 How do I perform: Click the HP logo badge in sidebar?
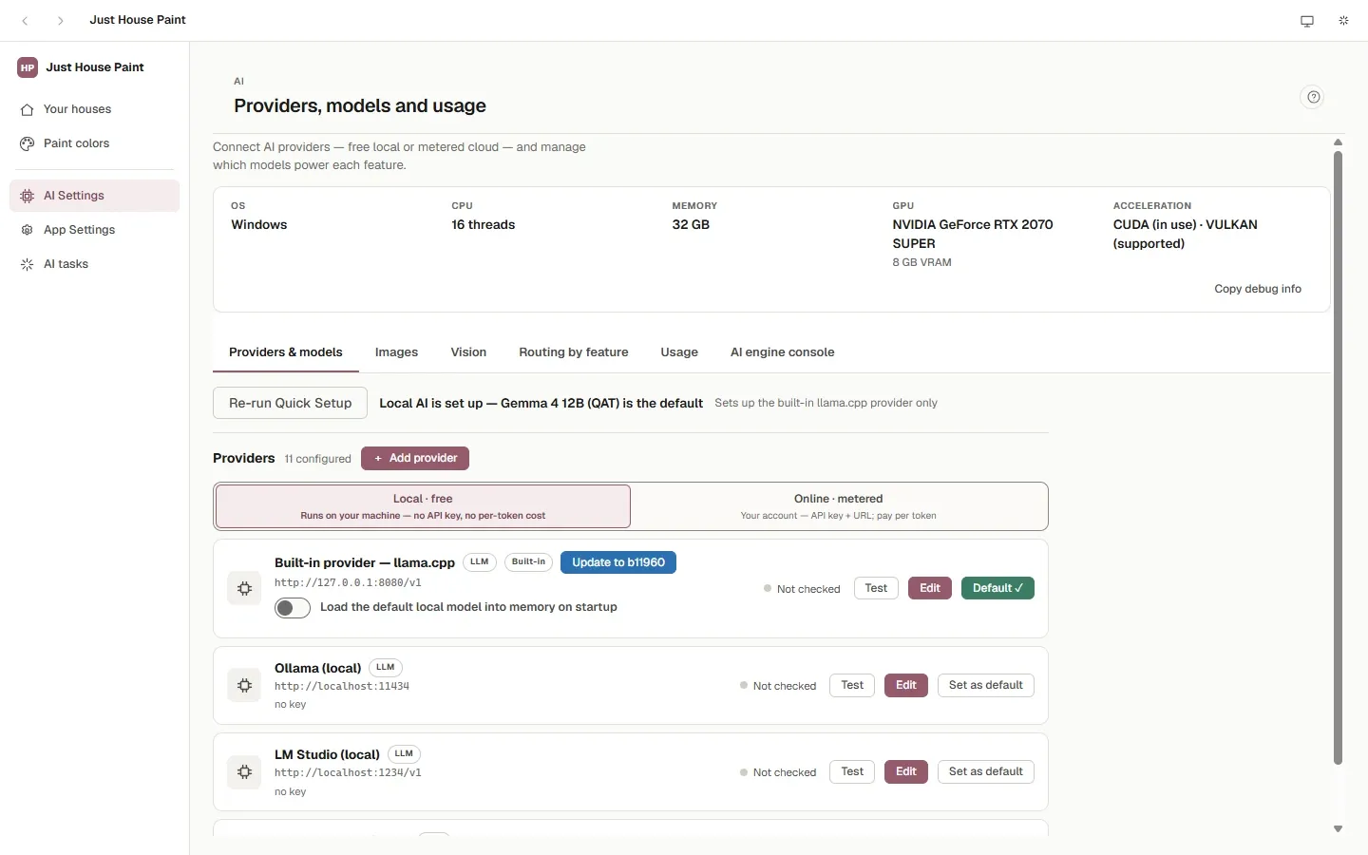28,67
